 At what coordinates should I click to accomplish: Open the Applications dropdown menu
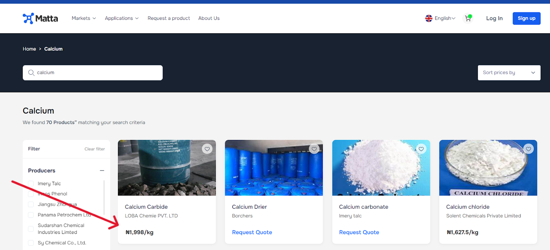122,18
